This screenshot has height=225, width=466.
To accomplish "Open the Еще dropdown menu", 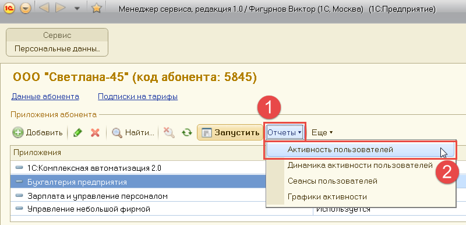I will click(322, 132).
